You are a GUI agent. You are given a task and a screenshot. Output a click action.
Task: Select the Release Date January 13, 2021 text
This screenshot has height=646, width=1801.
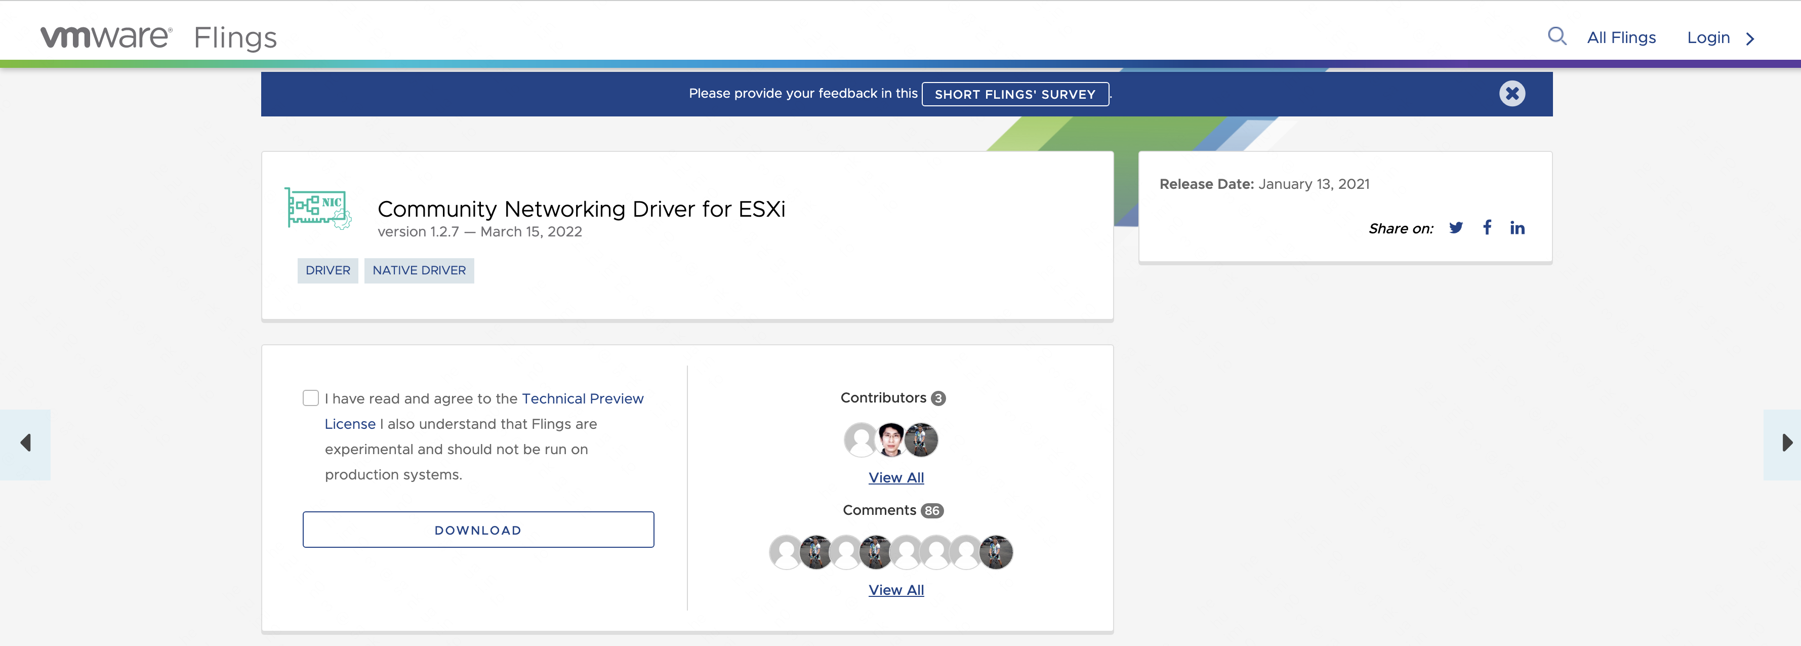point(1264,184)
